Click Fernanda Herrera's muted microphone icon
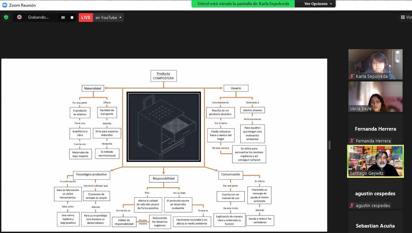This screenshot has width=412, height=233. click(x=352, y=141)
